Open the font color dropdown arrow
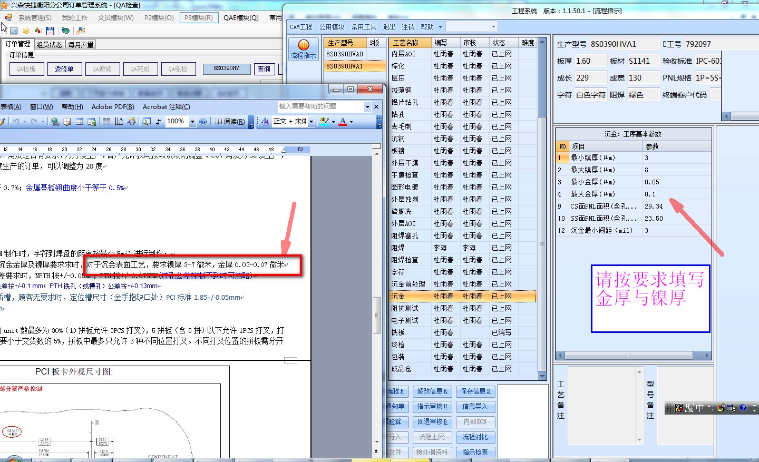This screenshot has width=759, height=462. click(351, 122)
